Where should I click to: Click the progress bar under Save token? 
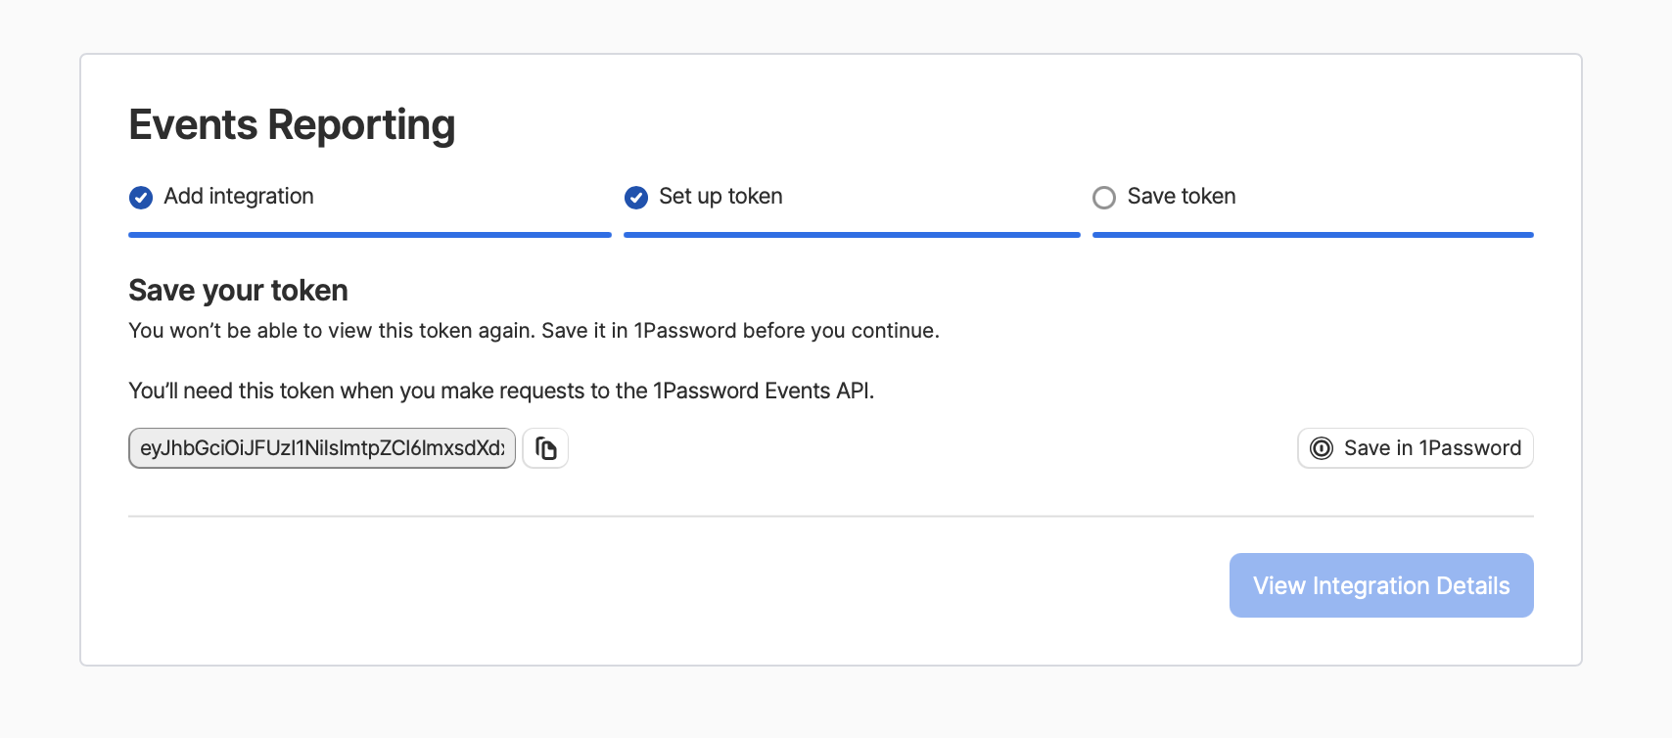click(1313, 235)
